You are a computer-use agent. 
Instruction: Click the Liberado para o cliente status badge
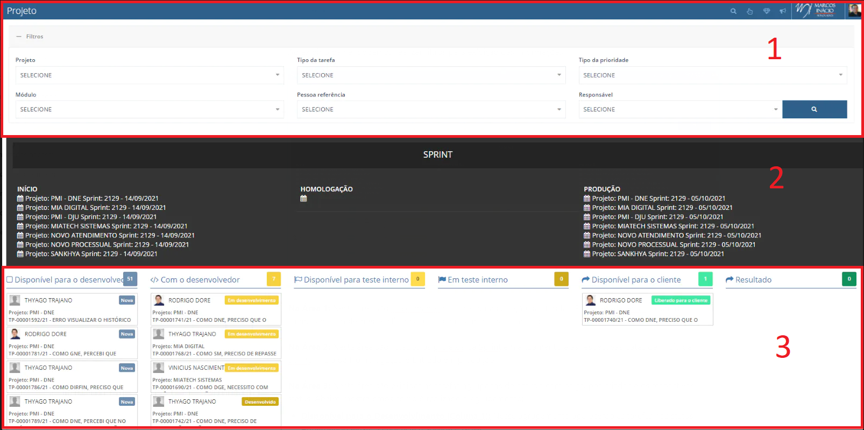point(681,300)
